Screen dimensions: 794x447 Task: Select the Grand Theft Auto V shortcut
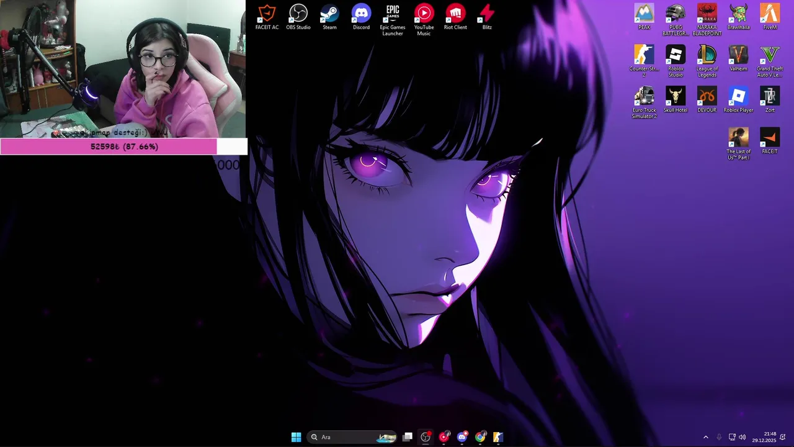pos(770,61)
